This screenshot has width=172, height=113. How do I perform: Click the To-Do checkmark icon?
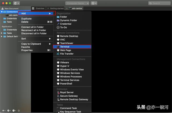[x=58, y=27]
